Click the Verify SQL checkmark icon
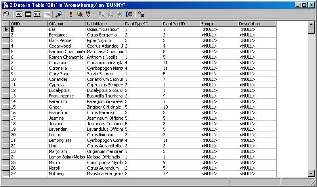 [x=89, y=14]
